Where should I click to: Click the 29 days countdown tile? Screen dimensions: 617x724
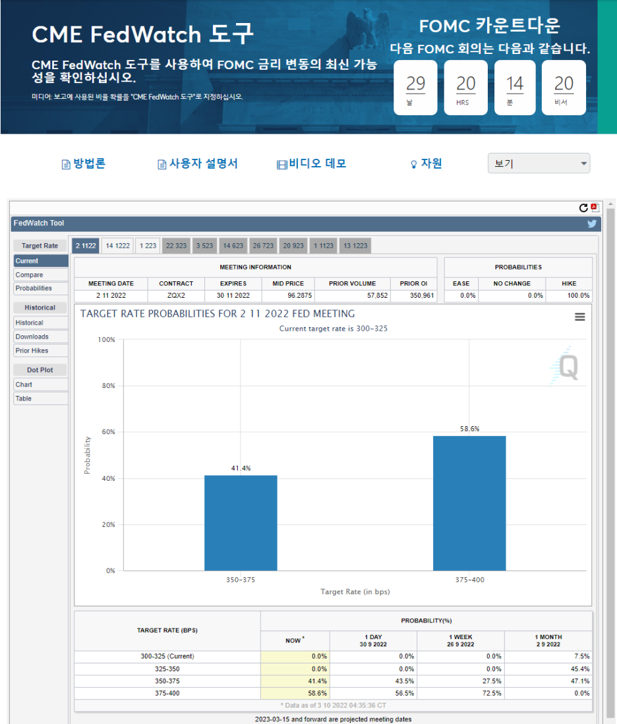click(415, 88)
